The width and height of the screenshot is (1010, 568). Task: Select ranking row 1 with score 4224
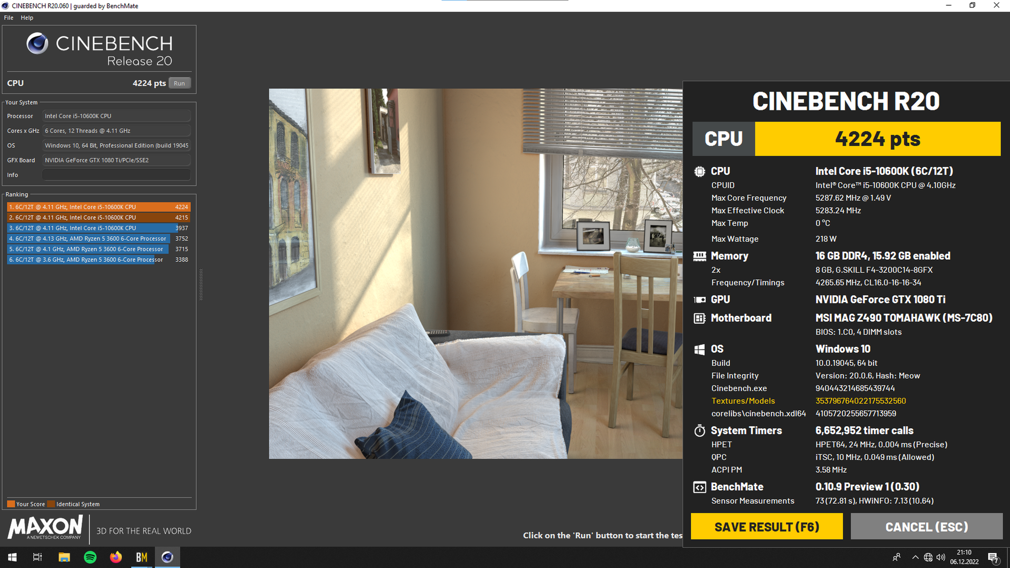98,207
